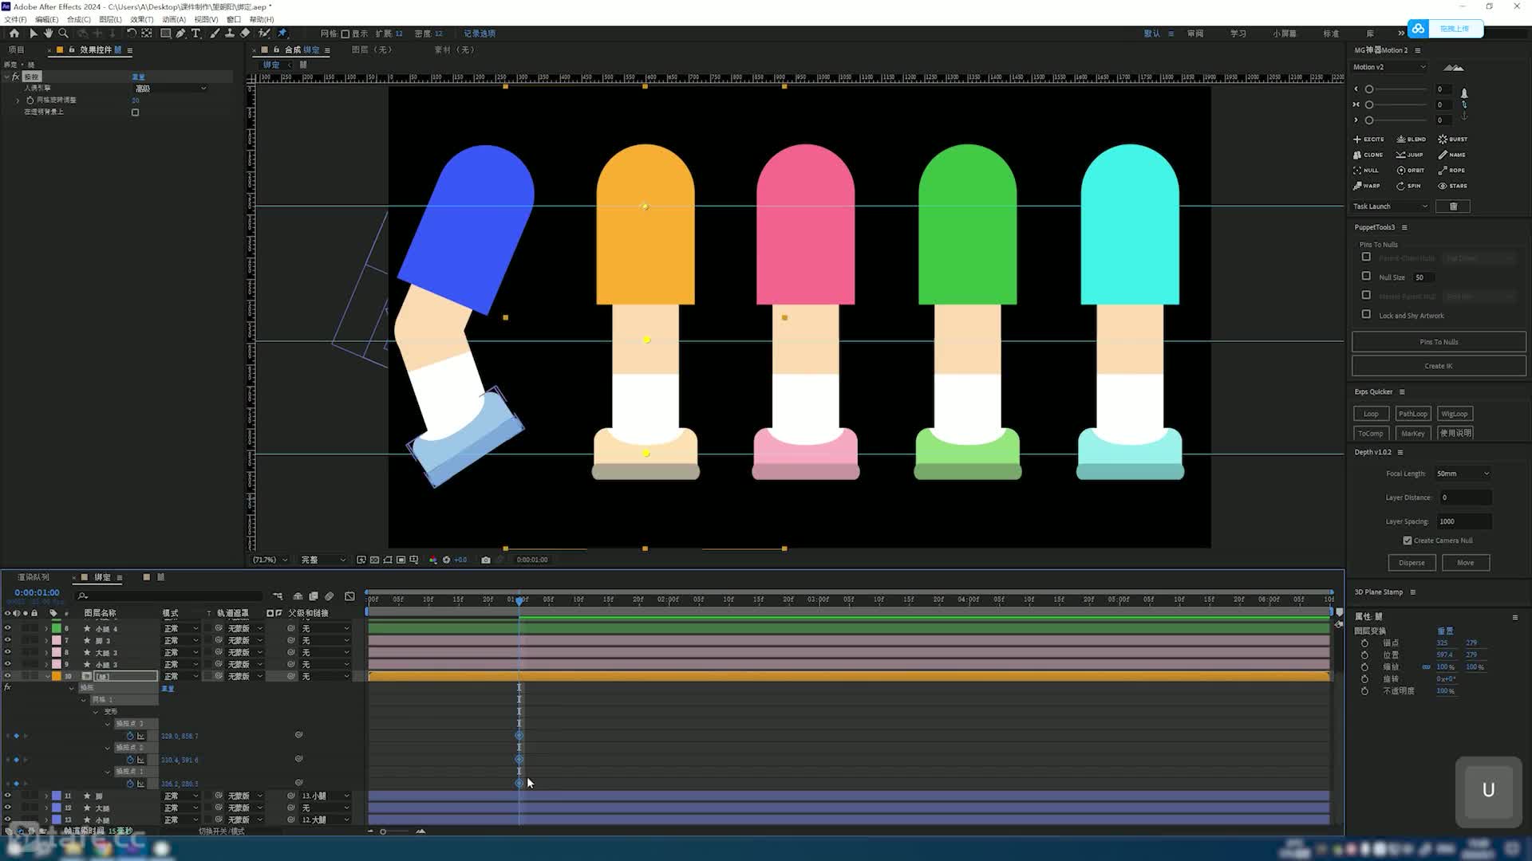The image size is (1532, 861).
Task: Open the 文件(F) menu
Action: pyautogui.click(x=15, y=19)
